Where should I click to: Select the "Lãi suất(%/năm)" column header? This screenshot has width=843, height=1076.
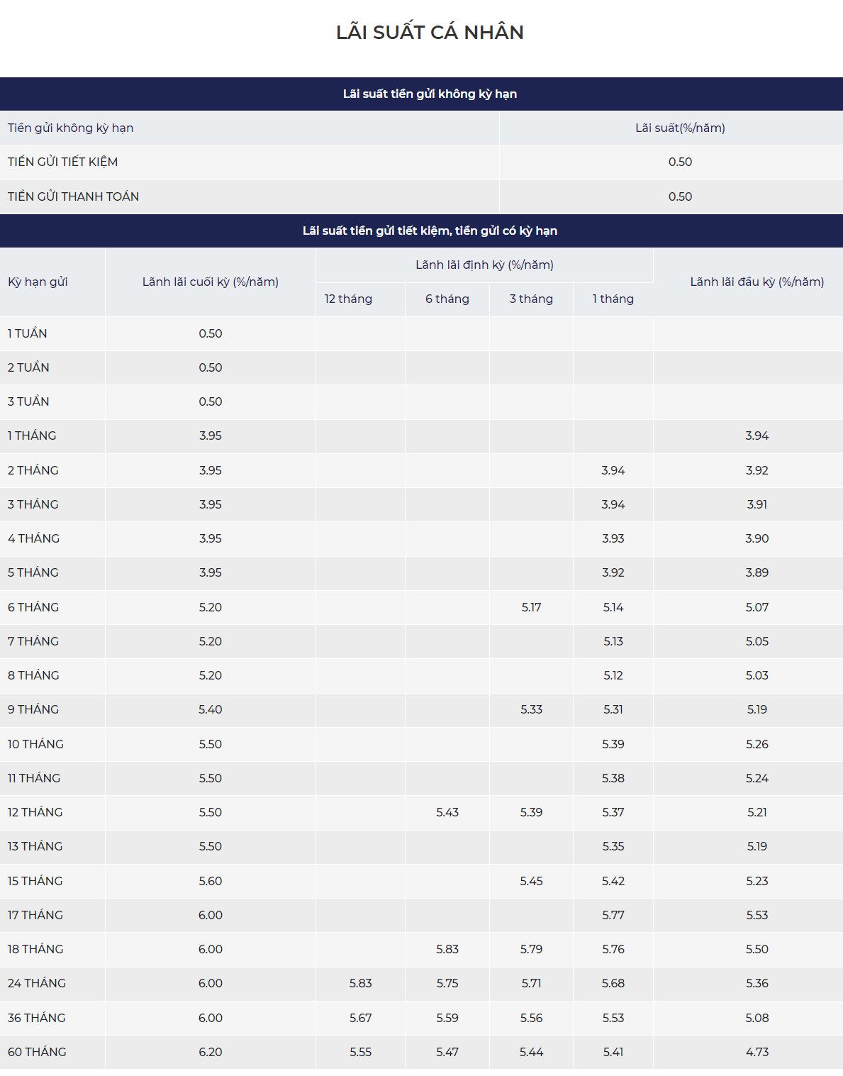(x=679, y=128)
